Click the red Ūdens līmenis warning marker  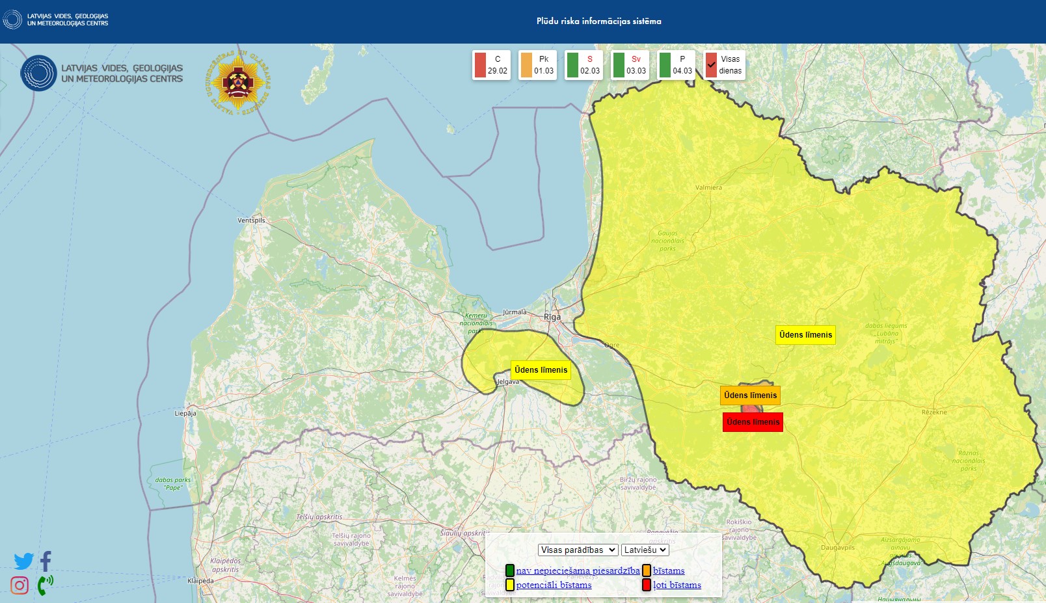pyautogui.click(x=753, y=422)
